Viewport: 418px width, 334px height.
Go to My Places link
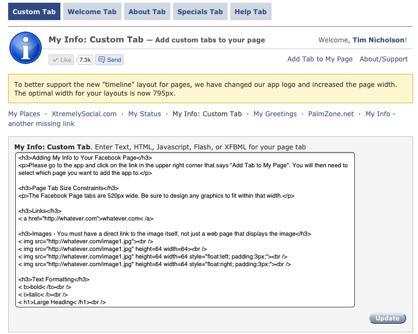tap(24, 114)
